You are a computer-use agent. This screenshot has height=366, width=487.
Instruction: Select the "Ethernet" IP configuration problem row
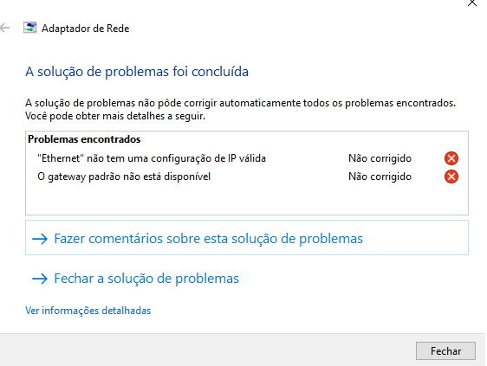coord(247,158)
